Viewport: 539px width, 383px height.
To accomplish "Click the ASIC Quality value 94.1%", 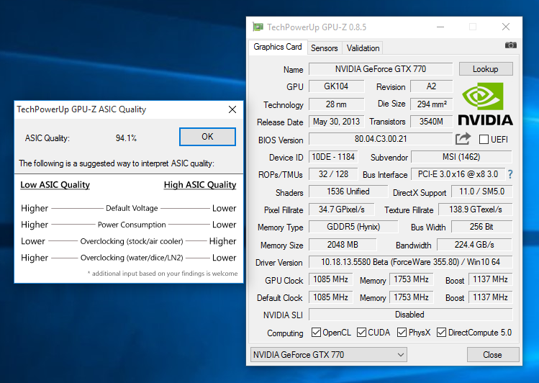I will coord(126,138).
